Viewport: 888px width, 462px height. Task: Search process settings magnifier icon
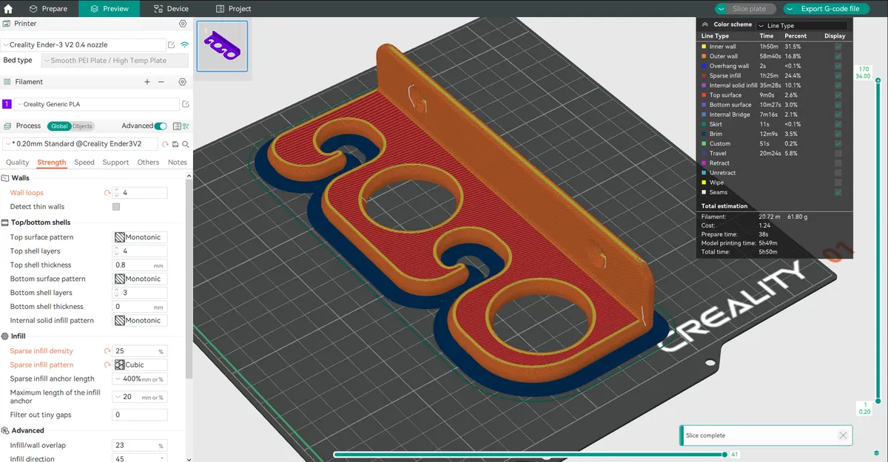click(x=185, y=144)
